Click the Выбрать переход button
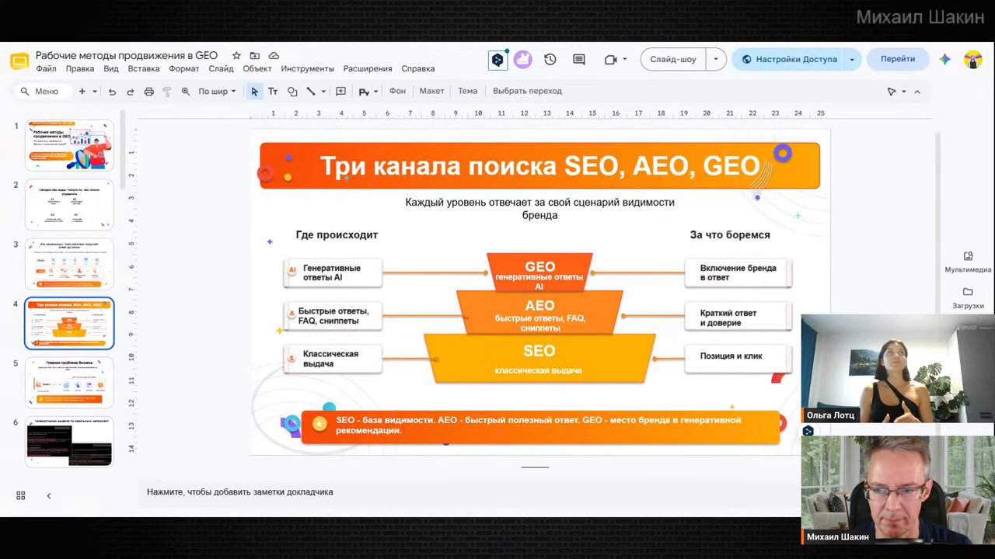This screenshot has width=995, height=559. click(x=527, y=92)
